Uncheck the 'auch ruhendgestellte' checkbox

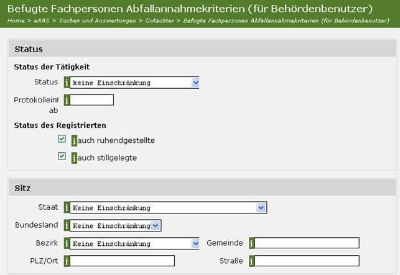point(62,139)
